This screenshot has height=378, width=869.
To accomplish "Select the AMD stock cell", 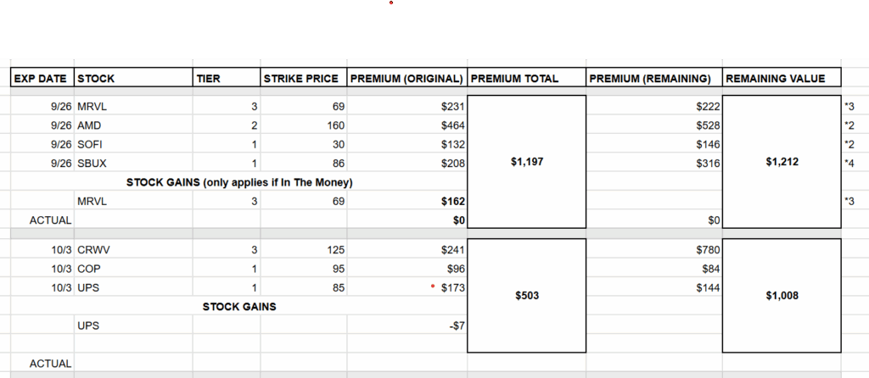I will click(133, 125).
